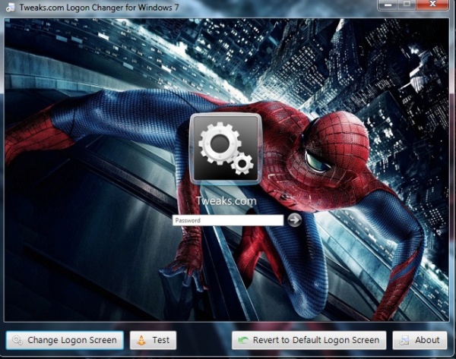Maximize the Logon Changer window
This screenshot has height=359, width=456.
click(x=407, y=5)
